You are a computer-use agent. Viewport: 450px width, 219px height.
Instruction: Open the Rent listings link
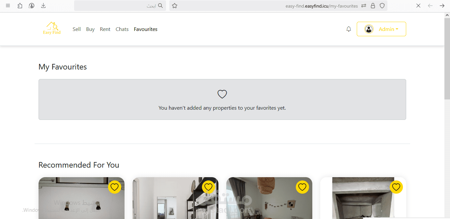(x=105, y=29)
